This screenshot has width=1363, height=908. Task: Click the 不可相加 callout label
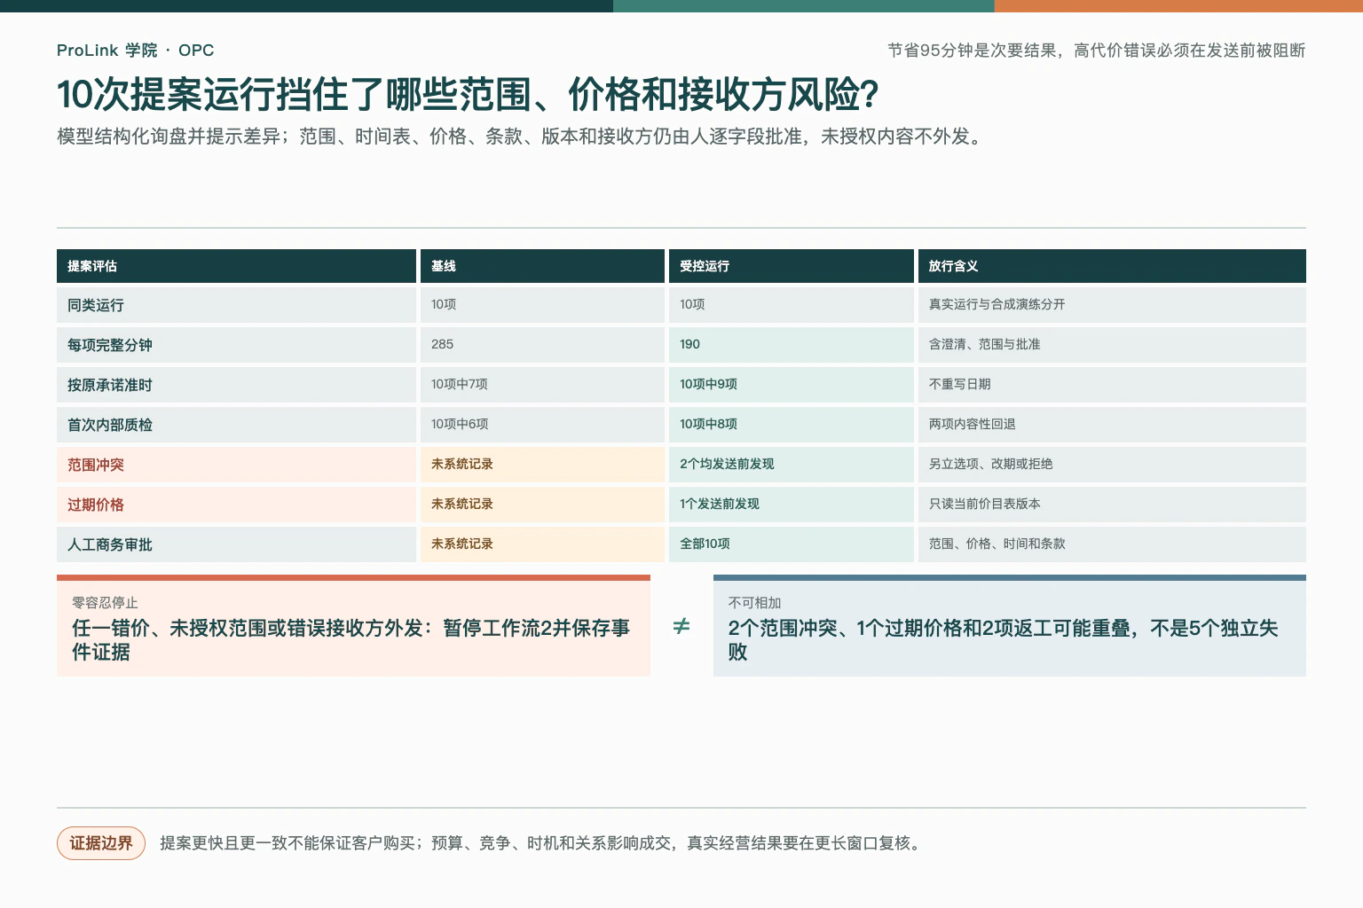pos(754,603)
